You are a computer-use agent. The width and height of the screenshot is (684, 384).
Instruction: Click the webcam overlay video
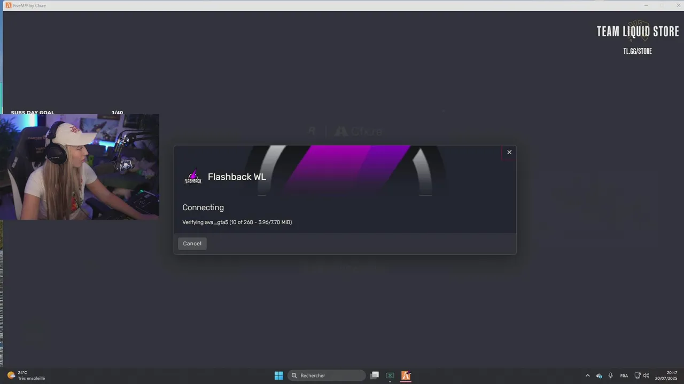(x=80, y=167)
